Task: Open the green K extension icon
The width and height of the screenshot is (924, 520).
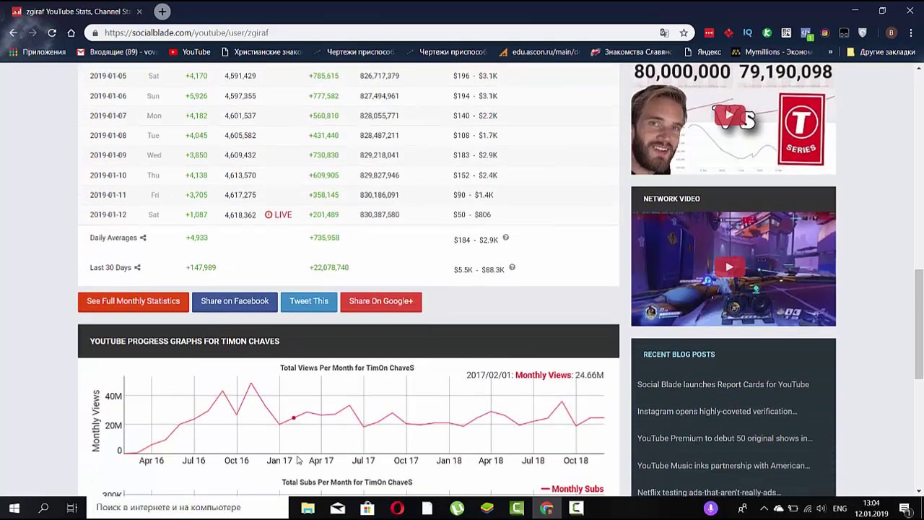Action: click(x=767, y=32)
